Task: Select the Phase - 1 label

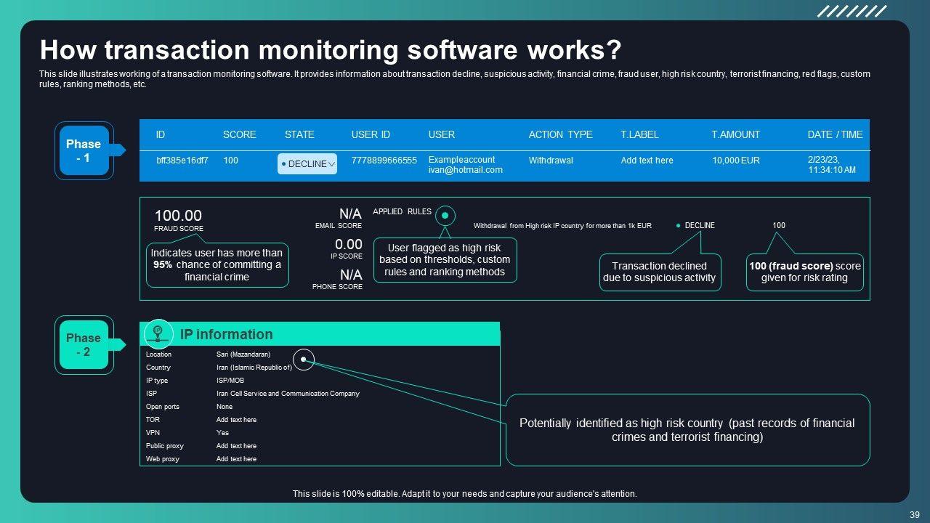Action: pos(84,150)
